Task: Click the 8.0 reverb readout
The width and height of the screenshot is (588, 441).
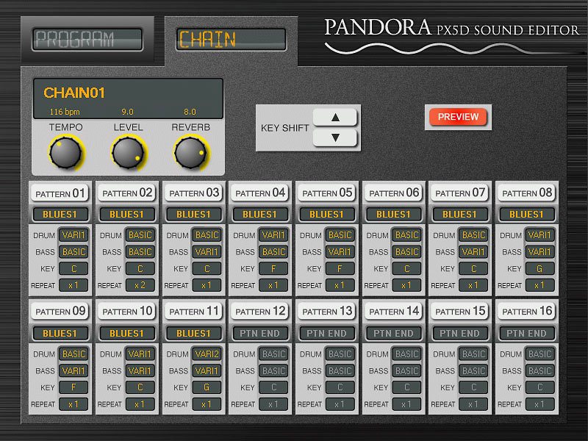Action: (x=190, y=112)
